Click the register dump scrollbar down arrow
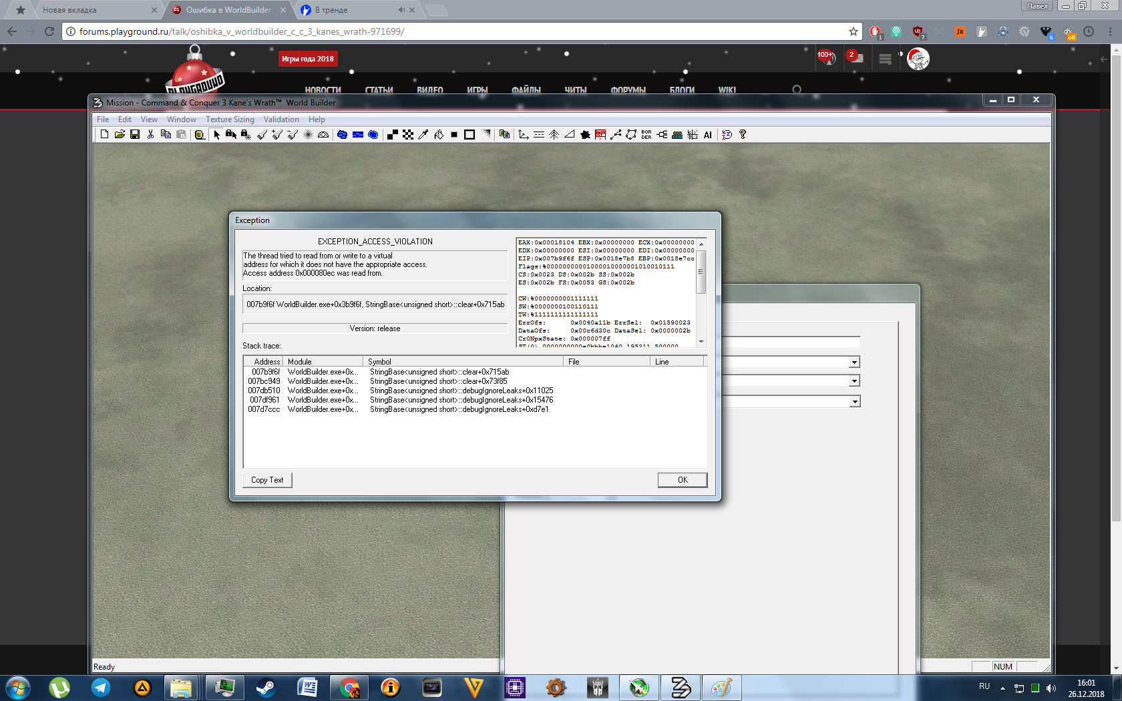 pos(701,341)
